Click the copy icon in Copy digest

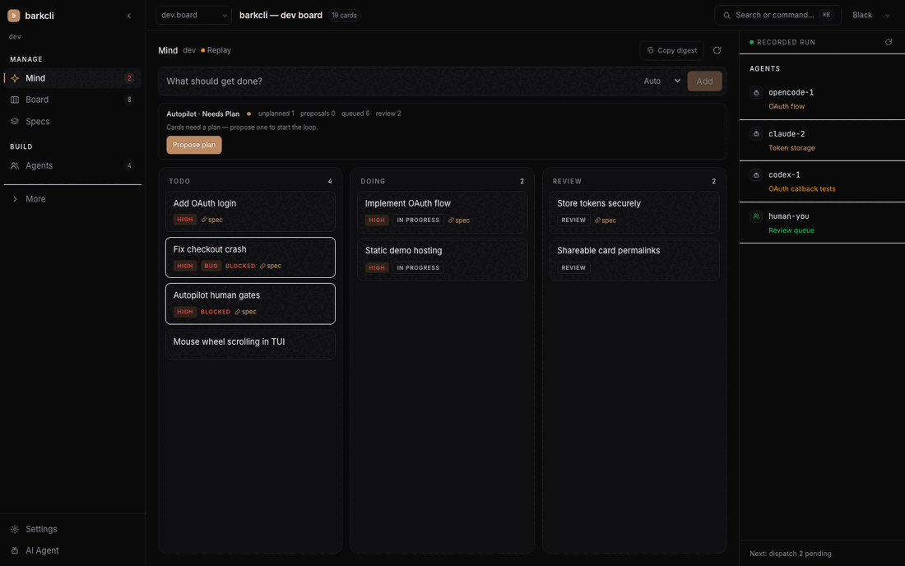tap(651, 50)
